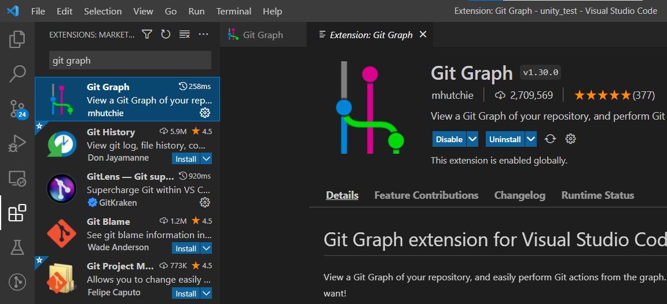Open the Help menu

(x=272, y=11)
